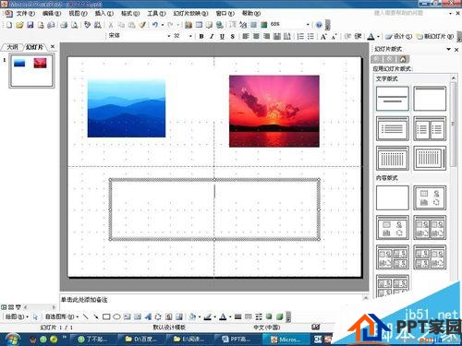Switch to the 大纲 outline tab
The image size is (462, 346).
coord(12,47)
